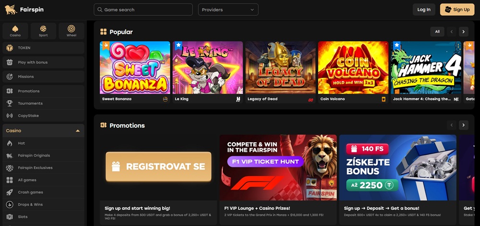Click 'Sign up → Deposit → Get a bonus!' heading
Image resolution: width=480 pixels, height=226 pixels.
pos(382,208)
